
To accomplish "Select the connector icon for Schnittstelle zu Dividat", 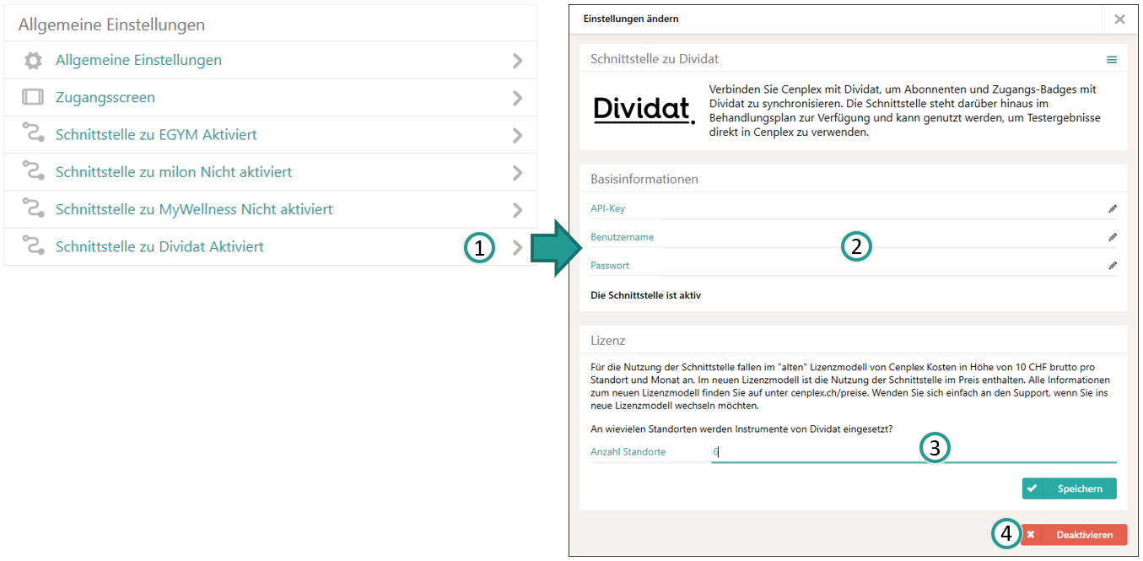I will pos(30,246).
